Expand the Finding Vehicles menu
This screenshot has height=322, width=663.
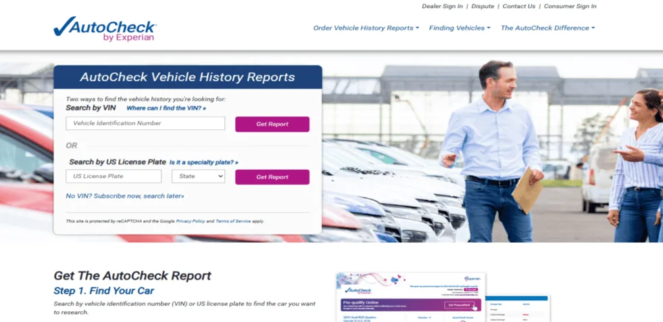click(x=460, y=28)
